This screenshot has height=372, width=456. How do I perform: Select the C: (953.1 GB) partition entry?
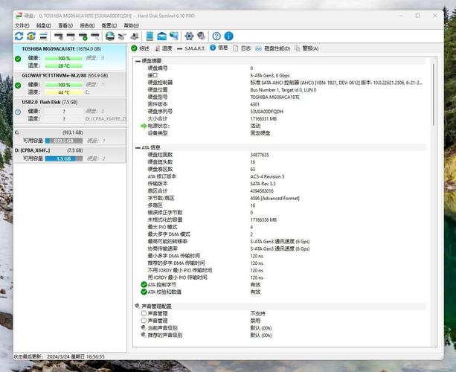[x=70, y=136]
